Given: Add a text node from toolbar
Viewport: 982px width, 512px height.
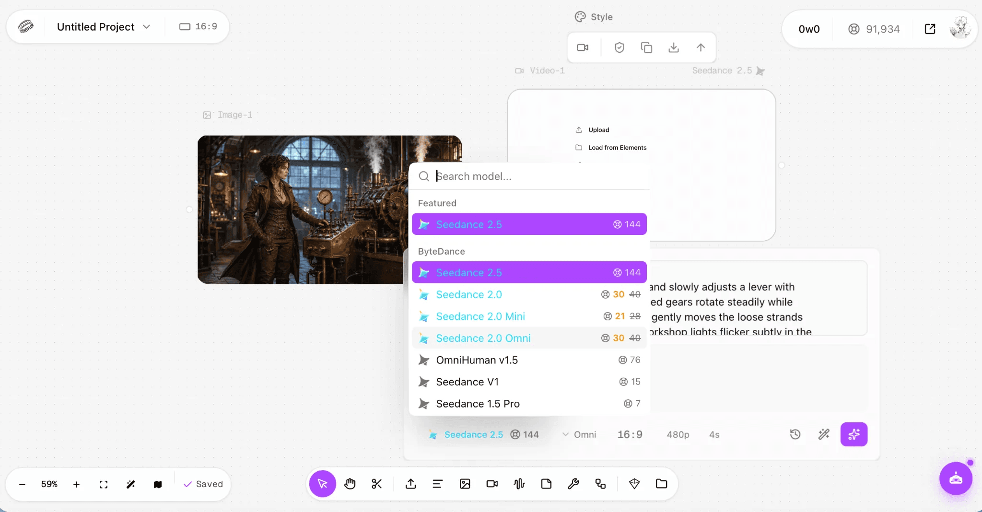Looking at the screenshot, I should coord(437,484).
